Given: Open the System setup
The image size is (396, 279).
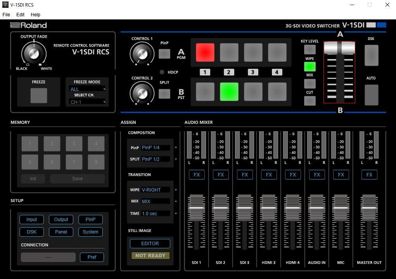Looking at the screenshot, I should 90,232.
